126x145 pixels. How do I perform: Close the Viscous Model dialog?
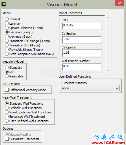click(x=120, y=3)
